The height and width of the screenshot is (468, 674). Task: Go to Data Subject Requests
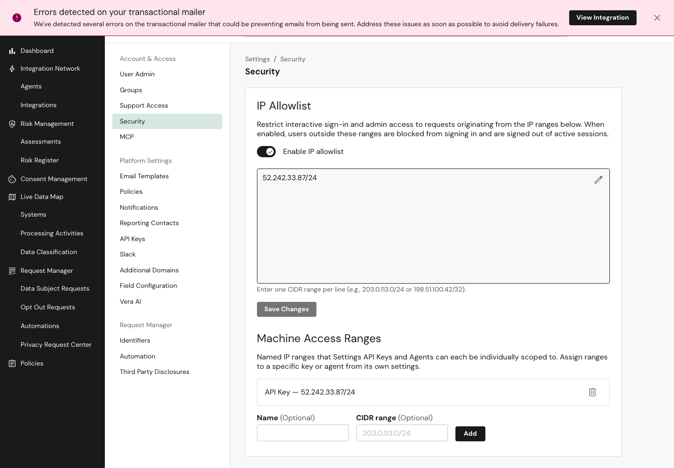55,289
